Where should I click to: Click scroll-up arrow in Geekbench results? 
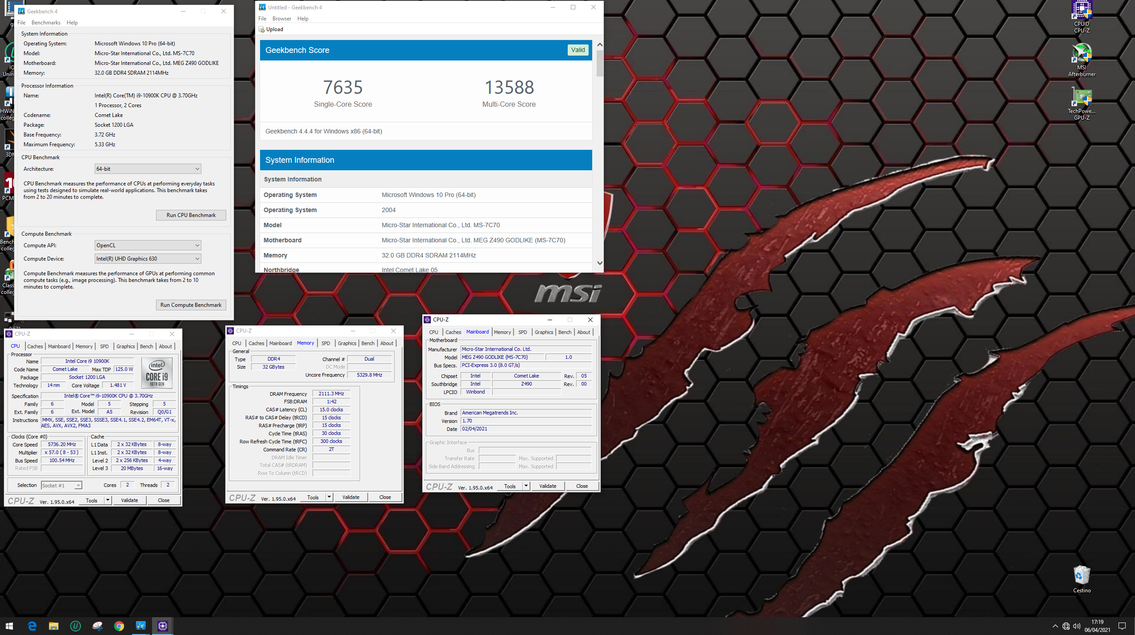[600, 44]
